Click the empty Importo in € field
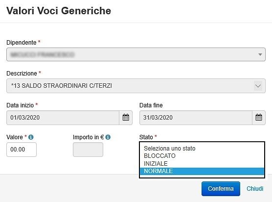This screenshot has width=272, height=202. coord(88,150)
